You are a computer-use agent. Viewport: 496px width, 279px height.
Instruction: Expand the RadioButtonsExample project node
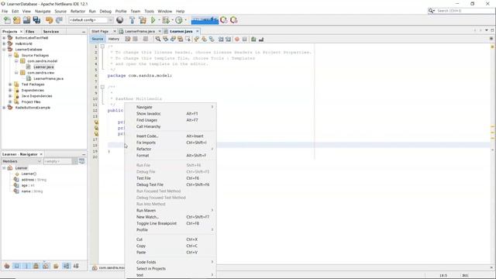(x=4, y=108)
